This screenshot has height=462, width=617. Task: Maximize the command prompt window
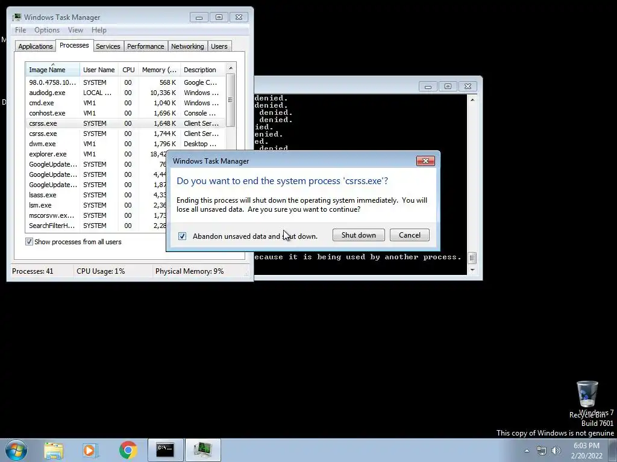(x=448, y=87)
